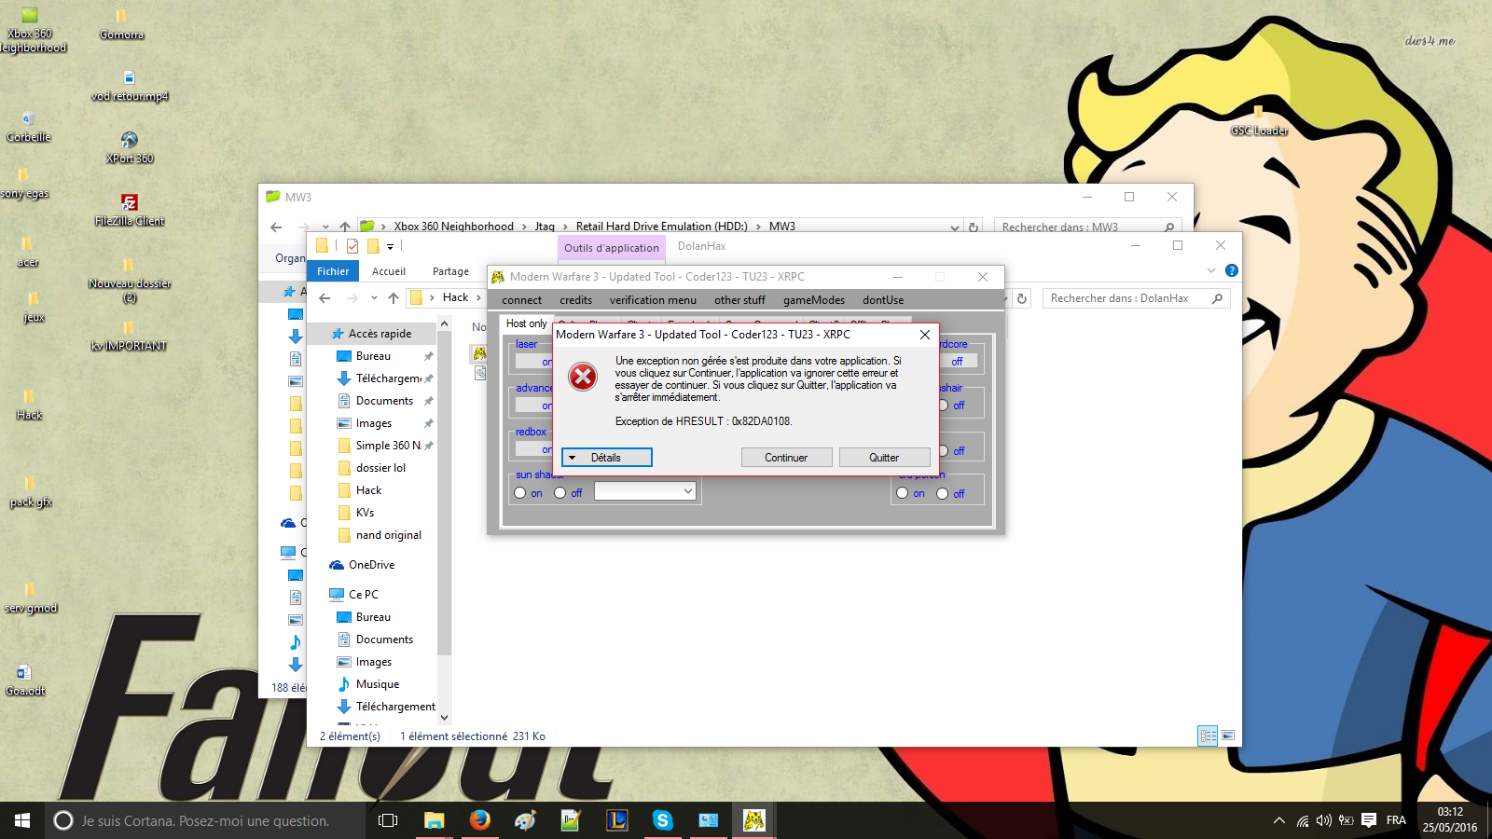Image resolution: width=1492 pixels, height=839 pixels.
Task: Open the Corbeille recycle bin
Action: tap(28, 127)
